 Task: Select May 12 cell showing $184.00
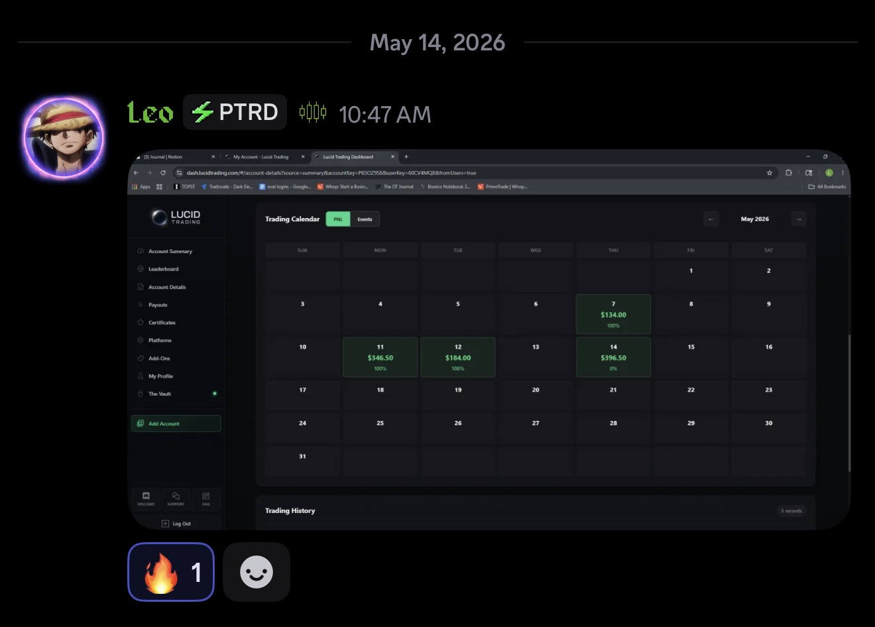pos(458,357)
